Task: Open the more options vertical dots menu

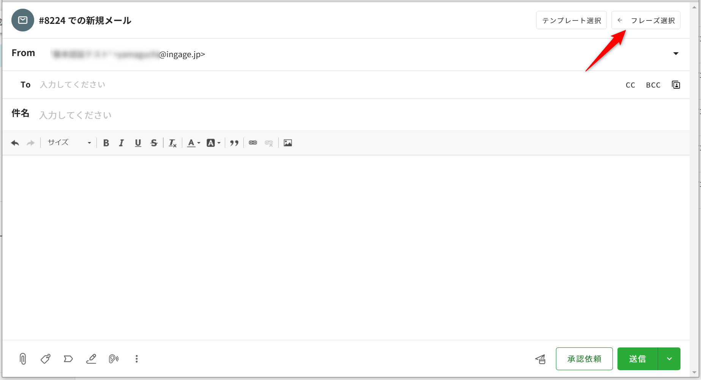Action: (x=137, y=359)
